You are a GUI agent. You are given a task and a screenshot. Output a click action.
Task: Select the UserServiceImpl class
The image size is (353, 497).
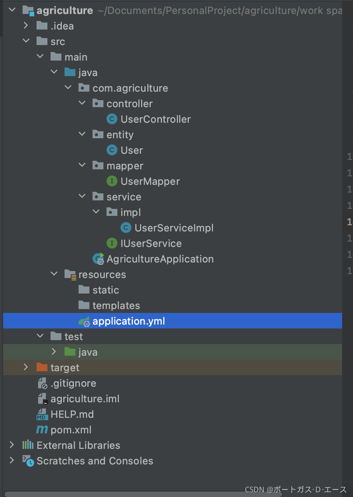point(174,228)
